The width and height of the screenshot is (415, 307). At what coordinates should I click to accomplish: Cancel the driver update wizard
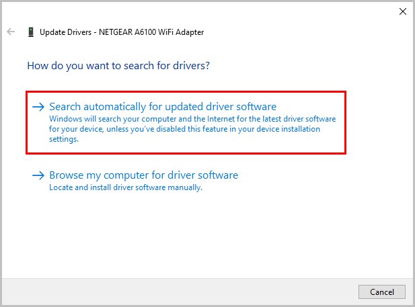pos(381,292)
